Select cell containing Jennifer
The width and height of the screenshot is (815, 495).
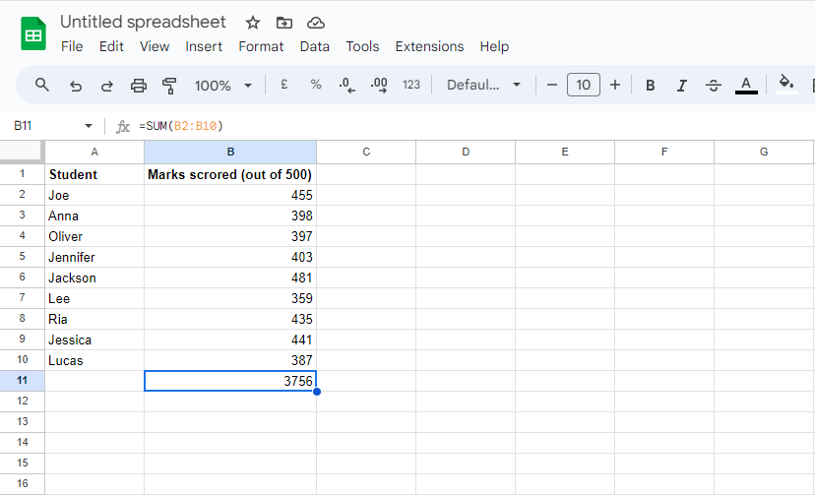(94, 257)
